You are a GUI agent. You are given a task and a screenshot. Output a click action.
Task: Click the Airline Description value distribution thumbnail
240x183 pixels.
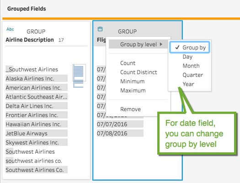(79, 76)
